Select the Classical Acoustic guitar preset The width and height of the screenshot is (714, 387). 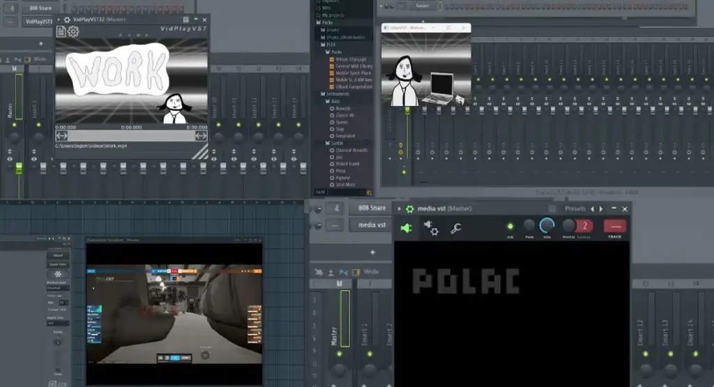click(x=351, y=150)
